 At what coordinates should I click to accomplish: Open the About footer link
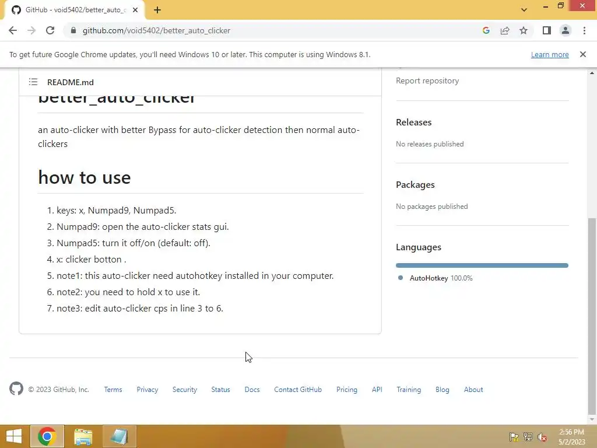click(473, 390)
